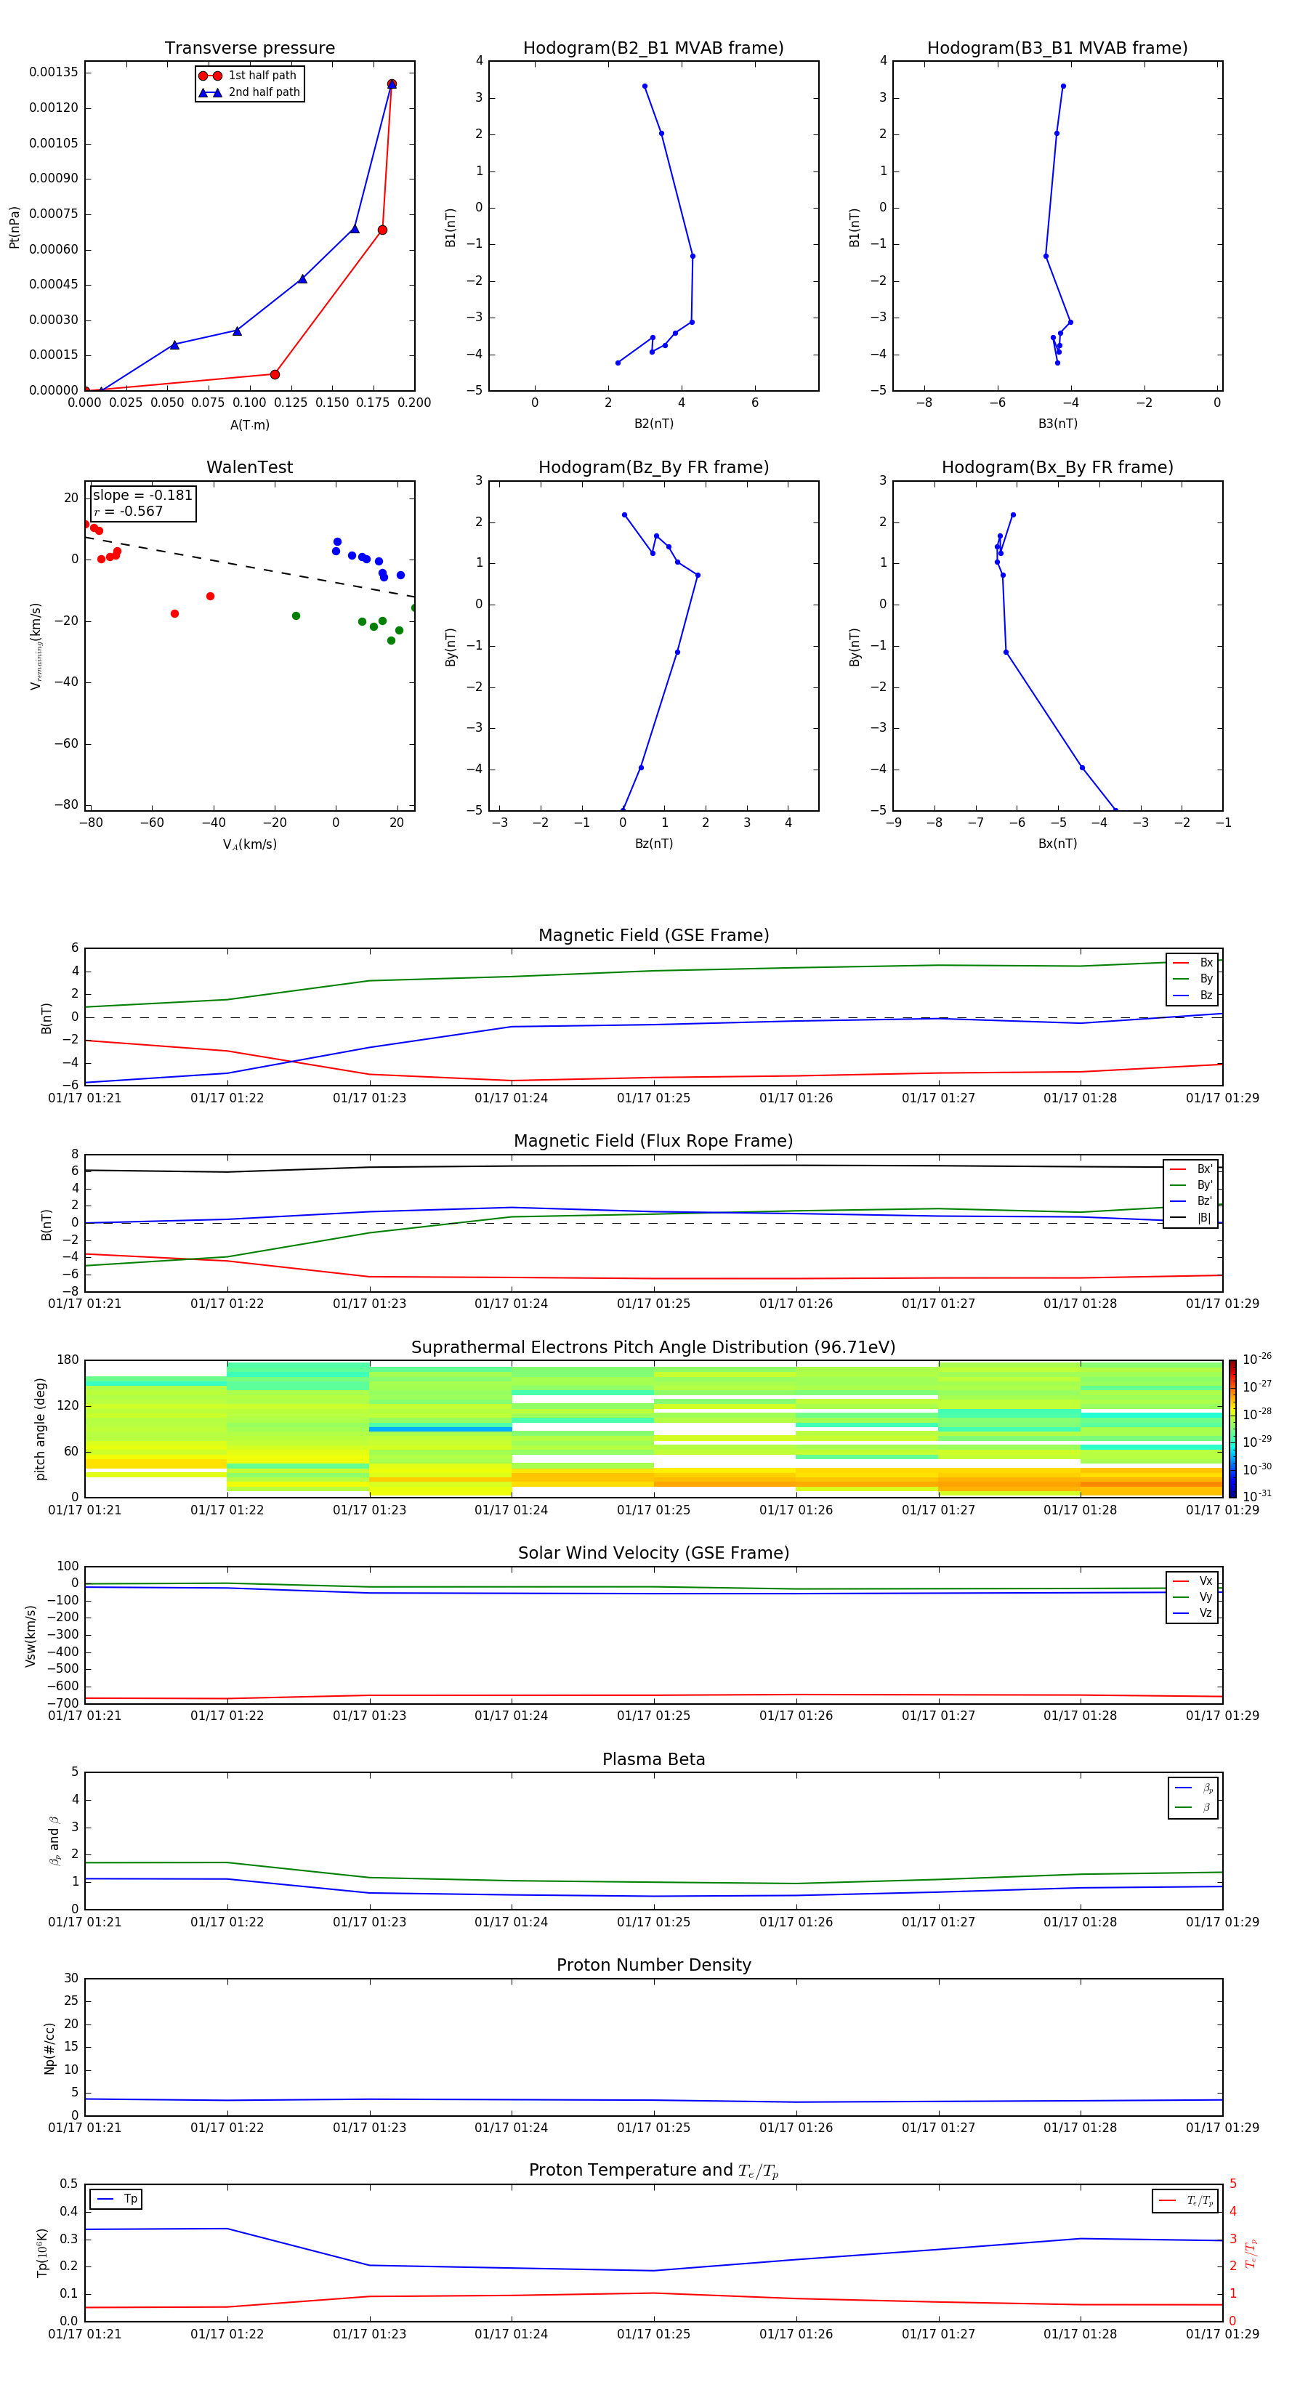Click the "Vsw(km/s)" y-axis label
Image resolution: width=1308 pixels, height=2398 pixels.
pos(31,1636)
